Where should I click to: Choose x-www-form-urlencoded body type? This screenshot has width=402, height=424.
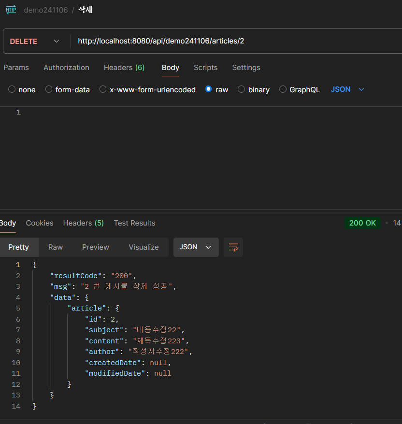click(103, 89)
